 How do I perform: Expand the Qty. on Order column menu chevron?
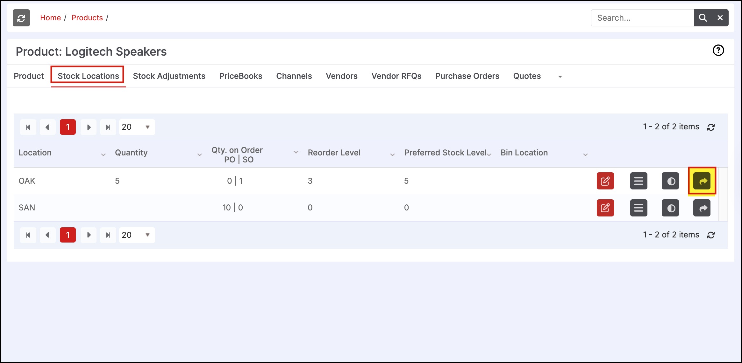coord(296,152)
